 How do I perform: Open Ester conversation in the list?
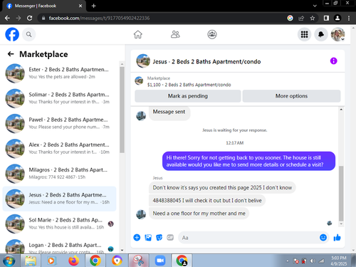[x=59, y=73]
